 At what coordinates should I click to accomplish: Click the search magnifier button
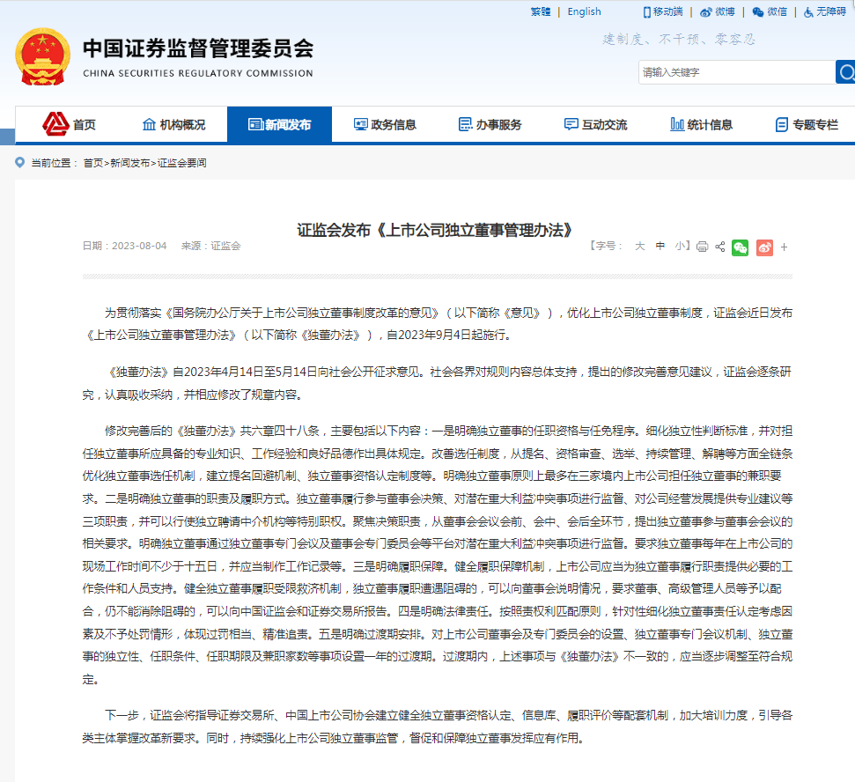(x=845, y=72)
